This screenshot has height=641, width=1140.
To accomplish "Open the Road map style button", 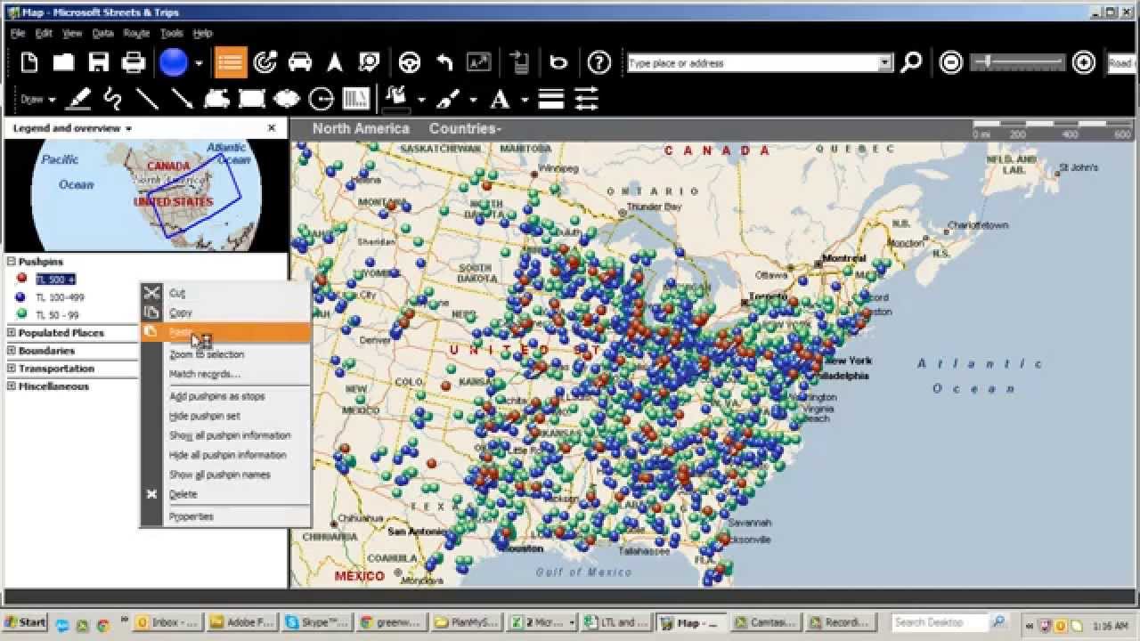I will [1120, 63].
